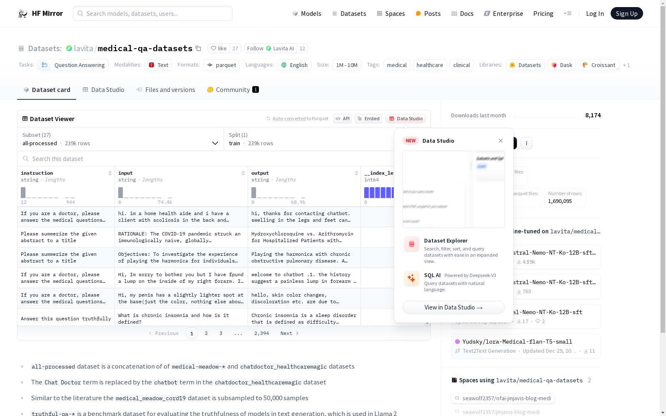Click the Datasets library tag
Screen dimensions: 666x416
(525, 65)
